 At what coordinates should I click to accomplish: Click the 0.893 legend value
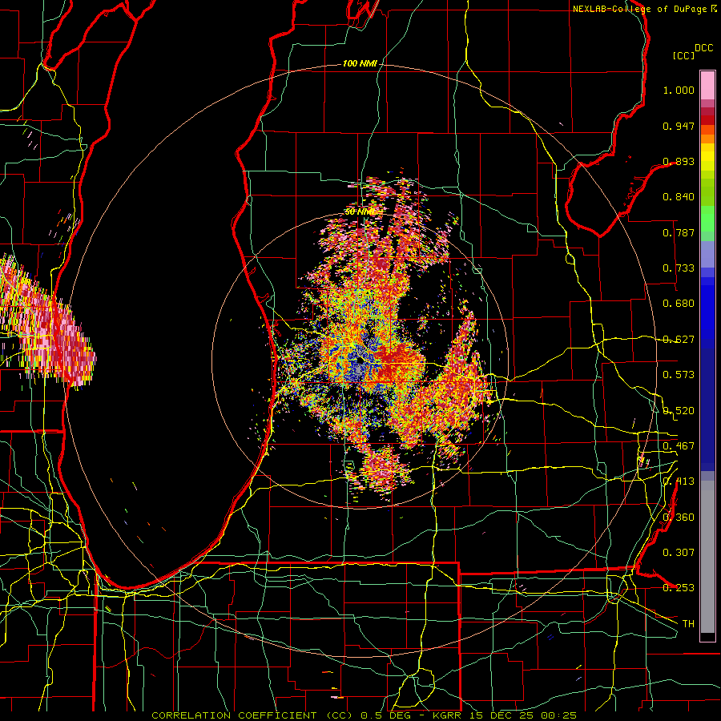point(679,161)
